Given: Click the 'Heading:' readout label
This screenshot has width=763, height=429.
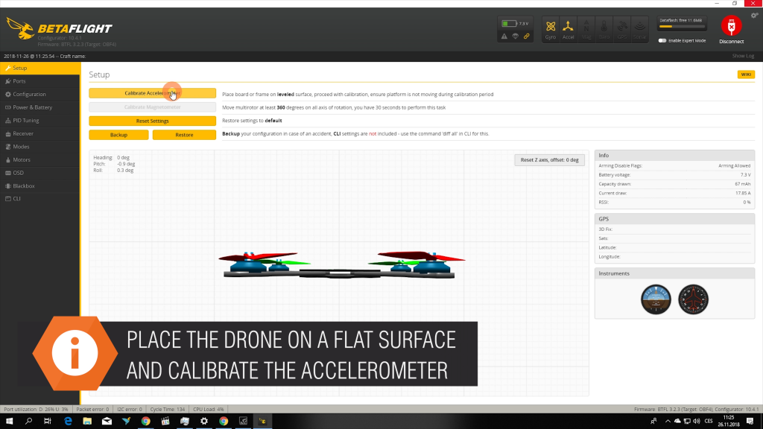Looking at the screenshot, I should (103, 158).
